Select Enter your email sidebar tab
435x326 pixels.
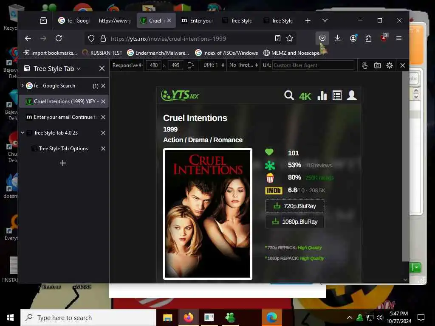click(x=64, y=117)
